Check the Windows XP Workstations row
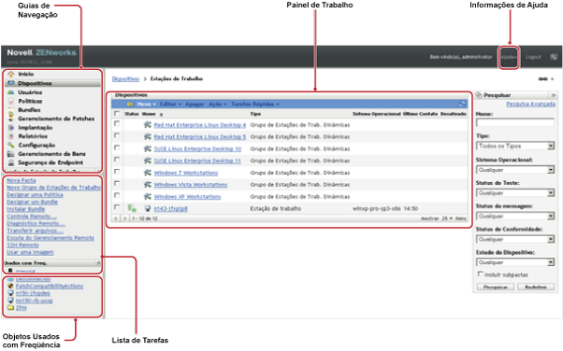563x351 pixels. [117, 195]
